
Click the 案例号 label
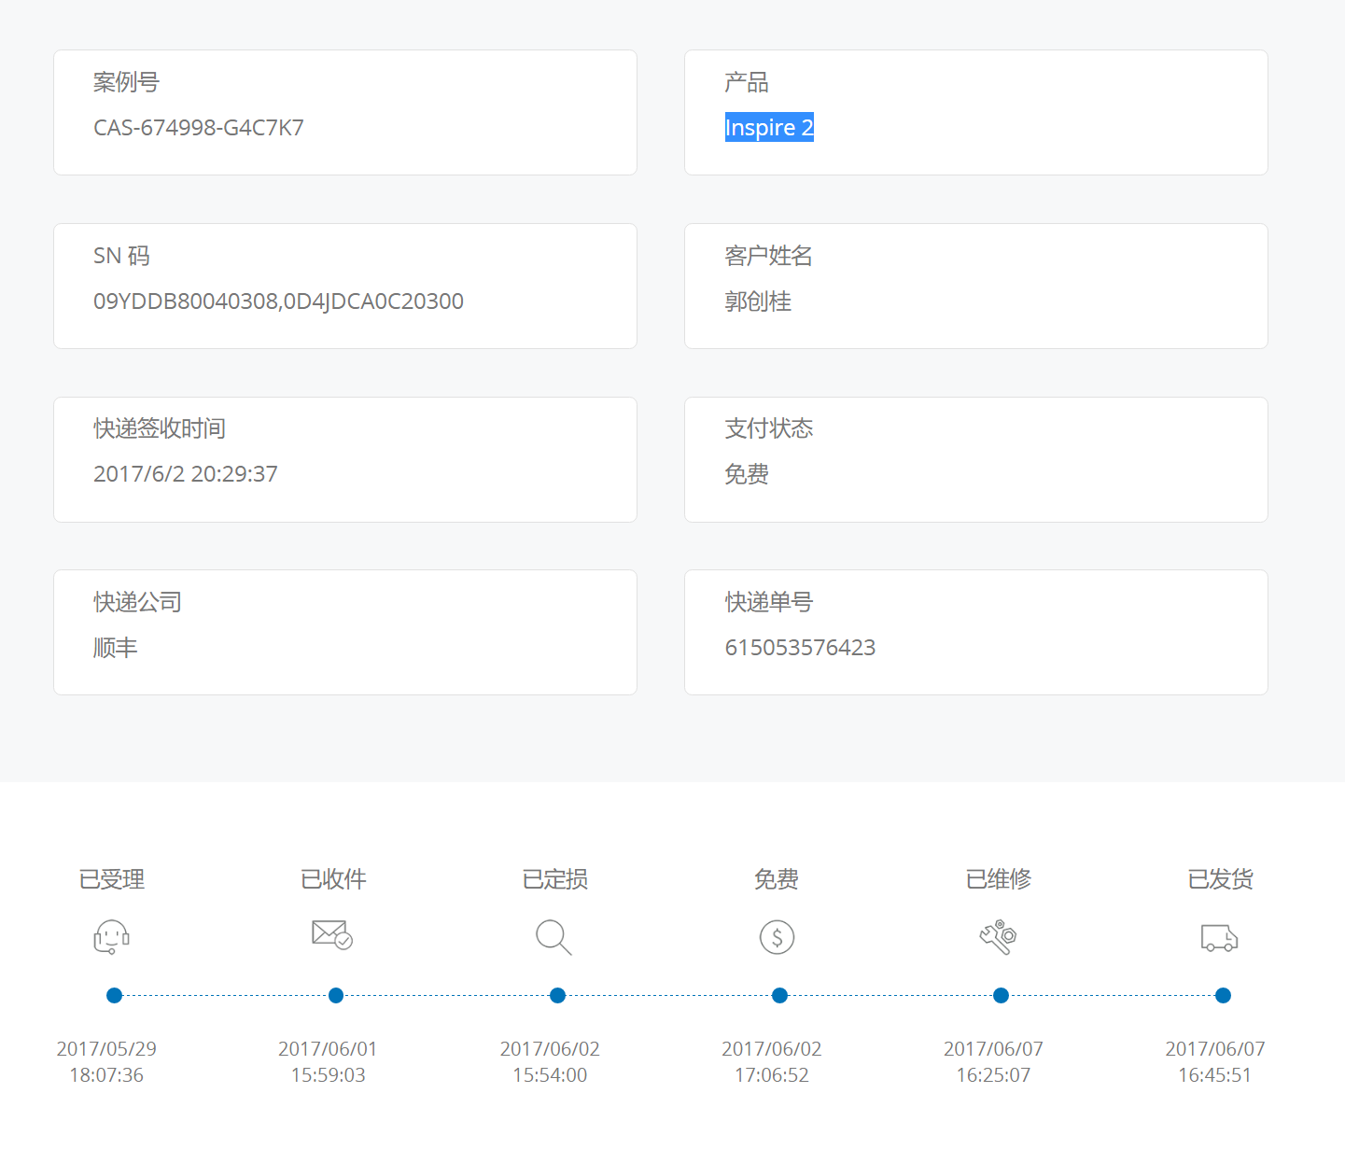[x=126, y=82]
